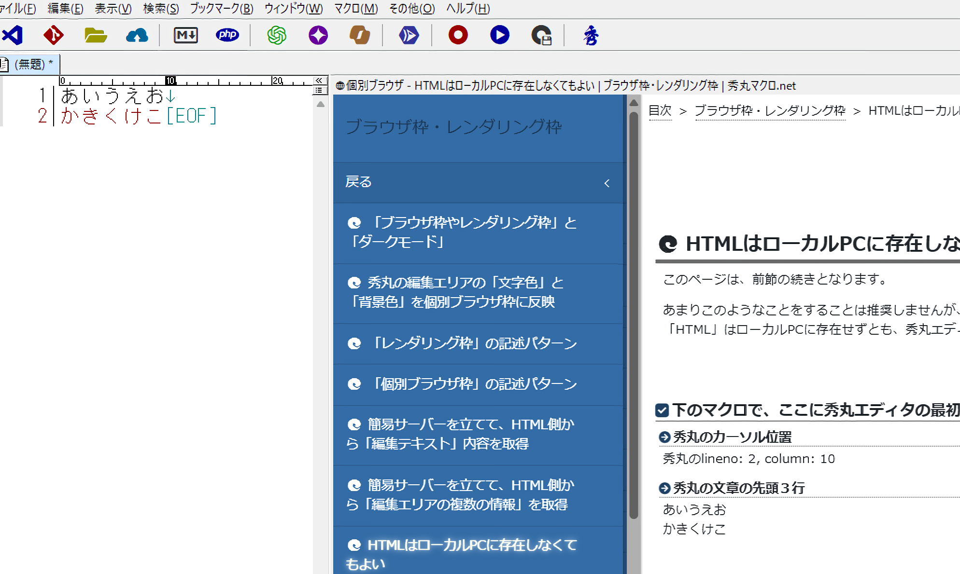
Task: Click the red Git toolbar icon
Action: [53, 35]
